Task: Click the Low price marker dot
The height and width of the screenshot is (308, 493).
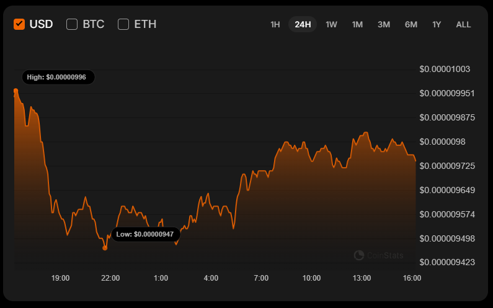Action: (x=105, y=248)
